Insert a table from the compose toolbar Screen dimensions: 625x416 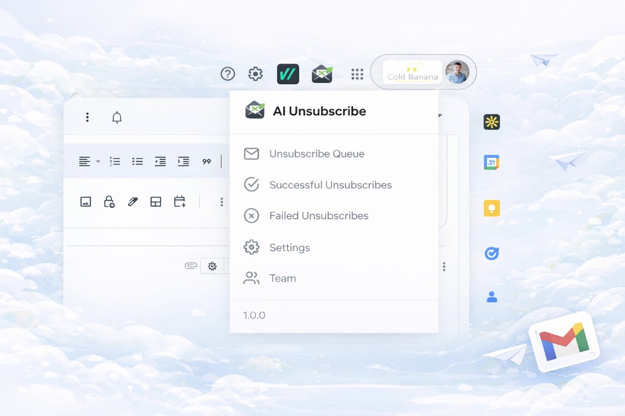click(156, 201)
